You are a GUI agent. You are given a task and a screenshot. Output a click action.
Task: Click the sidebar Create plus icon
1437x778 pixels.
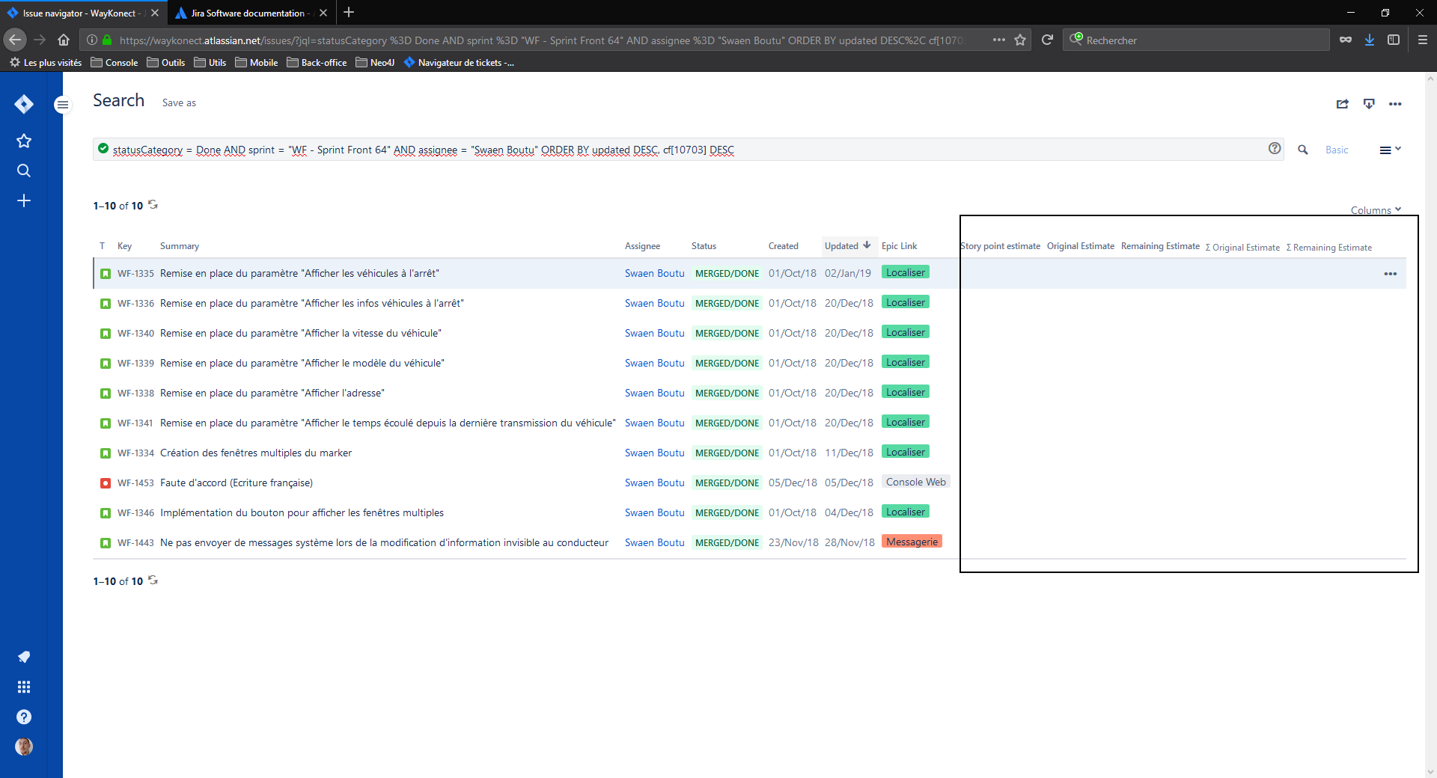tap(24, 200)
